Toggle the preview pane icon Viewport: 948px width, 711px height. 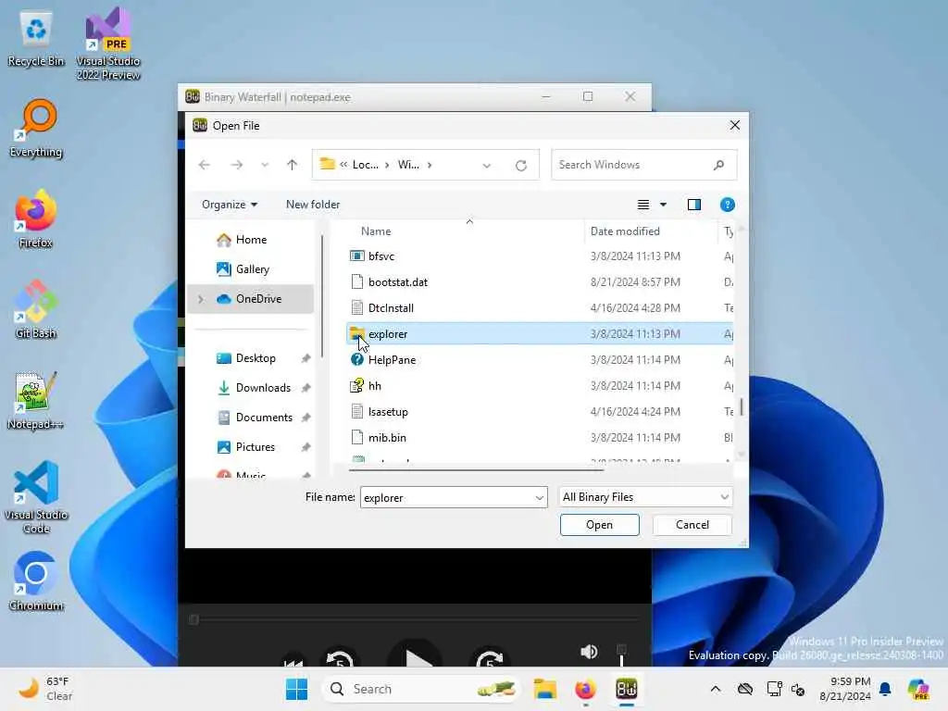(694, 205)
